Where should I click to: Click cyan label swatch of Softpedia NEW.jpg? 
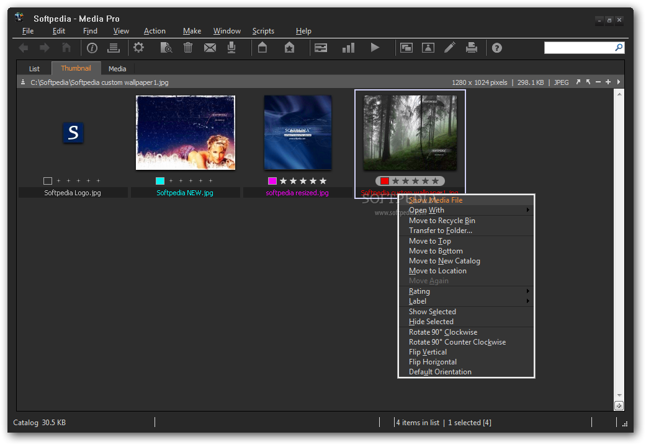(x=160, y=181)
